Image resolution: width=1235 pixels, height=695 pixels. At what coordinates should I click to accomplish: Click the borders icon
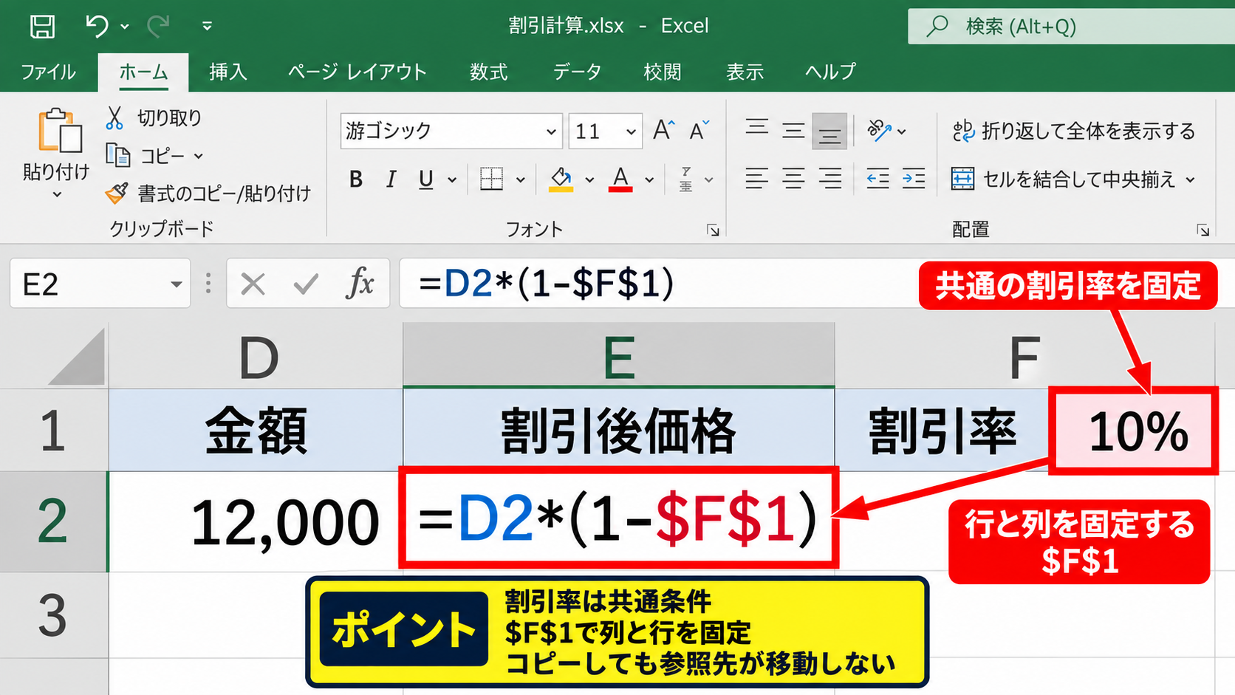[491, 179]
